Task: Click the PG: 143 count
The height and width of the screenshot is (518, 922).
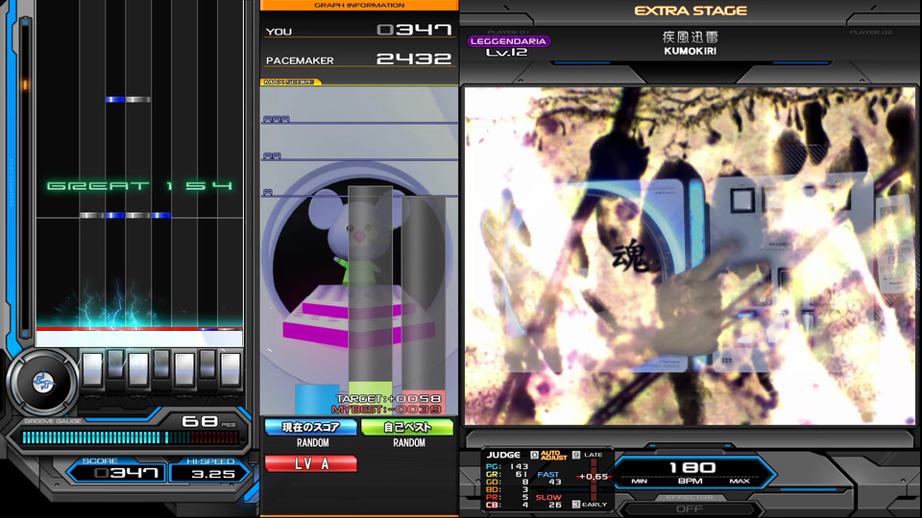Action: [507, 466]
